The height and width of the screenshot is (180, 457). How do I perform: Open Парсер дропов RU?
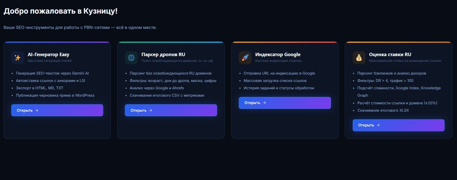(171, 110)
